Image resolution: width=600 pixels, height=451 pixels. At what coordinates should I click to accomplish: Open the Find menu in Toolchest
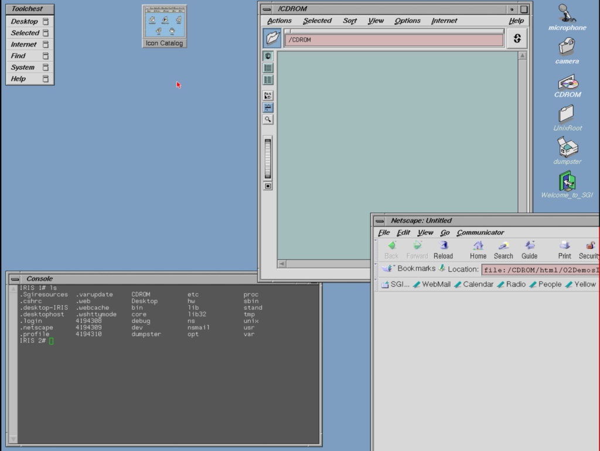click(30, 56)
